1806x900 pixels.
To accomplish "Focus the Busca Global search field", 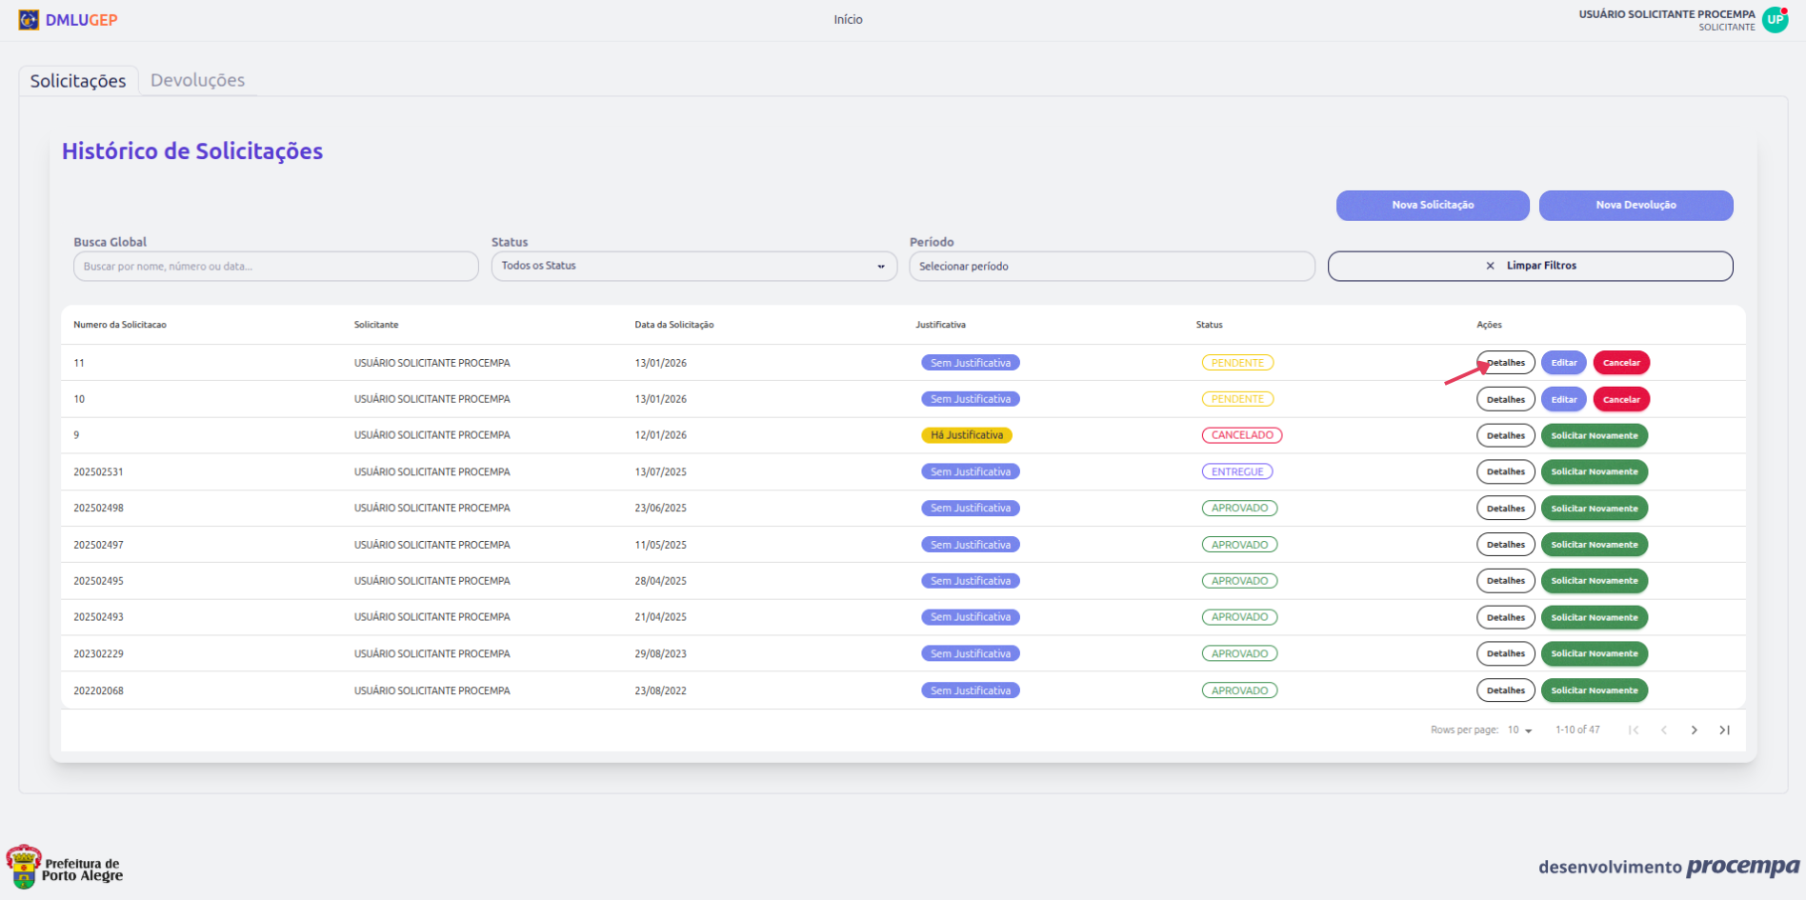I will tap(275, 267).
